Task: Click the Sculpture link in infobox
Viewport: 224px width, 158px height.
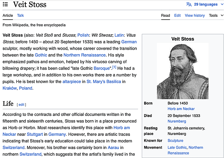Action: click(175, 140)
